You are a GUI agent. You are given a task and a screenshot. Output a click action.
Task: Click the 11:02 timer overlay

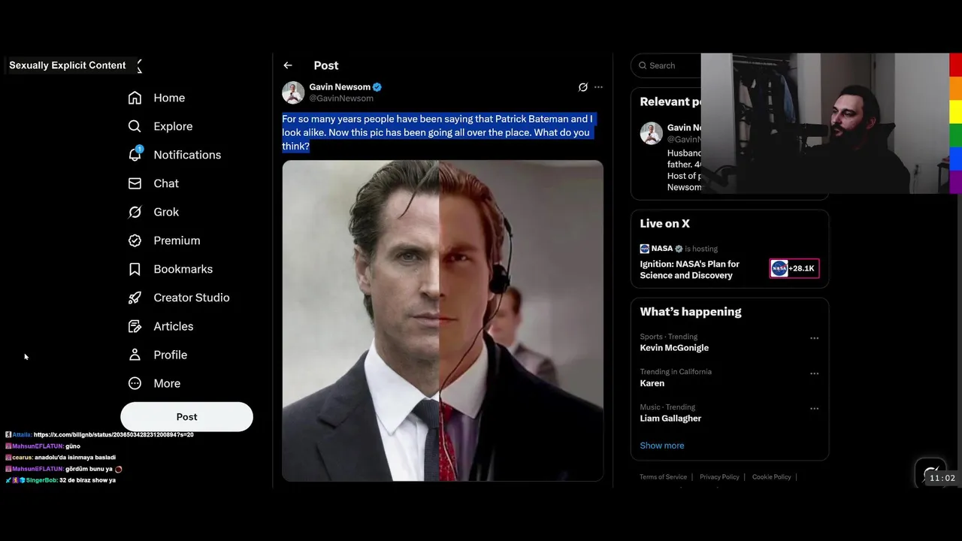pyautogui.click(x=942, y=478)
